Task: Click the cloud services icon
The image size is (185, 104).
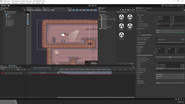Action: pos(9,5)
